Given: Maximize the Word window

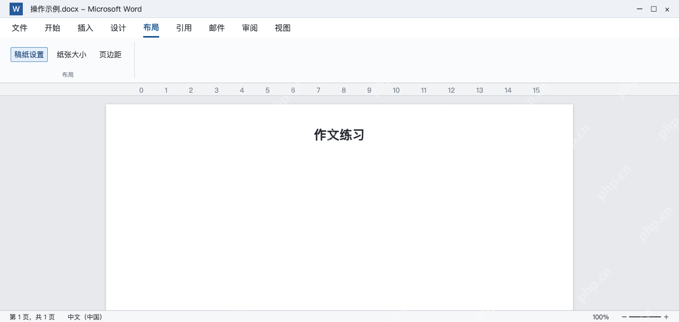Looking at the screenshot, I should click(x=654, y=9).
